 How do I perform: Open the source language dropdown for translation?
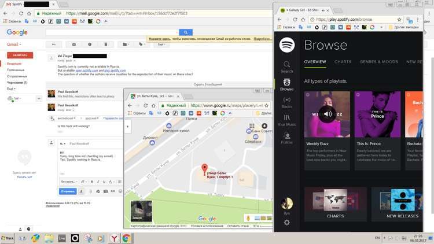coord(67,118)
